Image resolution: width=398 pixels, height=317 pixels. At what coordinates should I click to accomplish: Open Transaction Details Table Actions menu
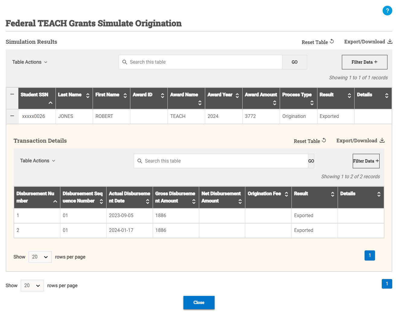[38, 161]
